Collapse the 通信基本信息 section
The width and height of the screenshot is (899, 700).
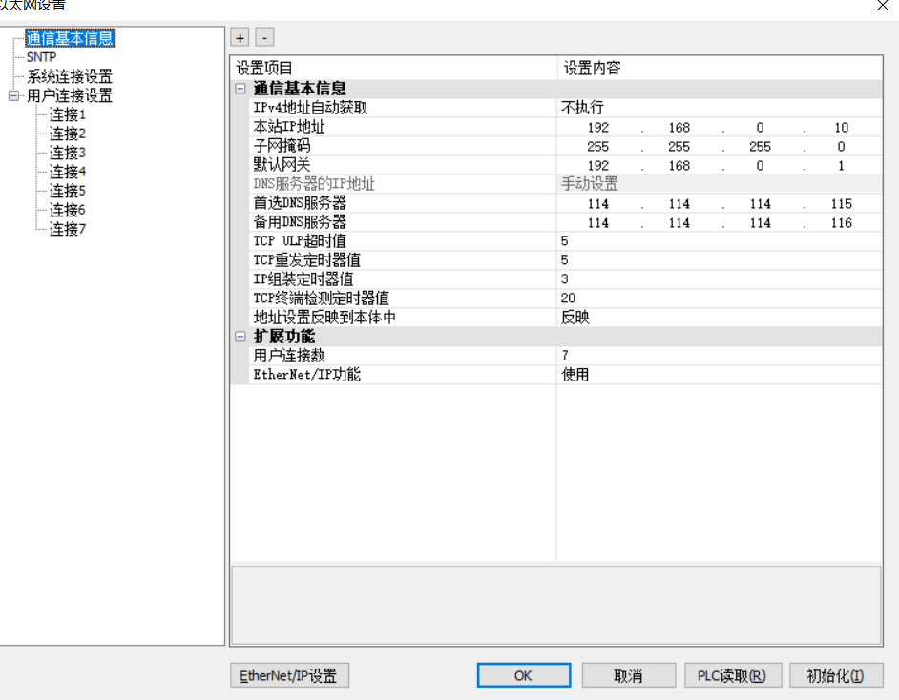click(240, 89)
